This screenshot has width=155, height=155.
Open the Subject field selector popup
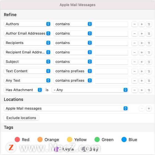(x=27, y=62)
